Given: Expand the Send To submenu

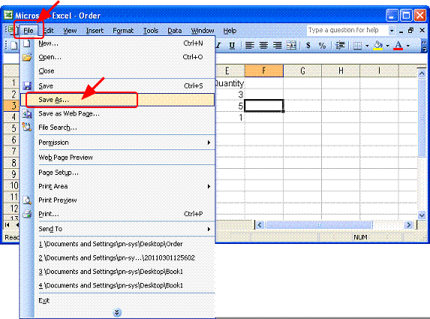Looking at the screenshot, I should click(x=209, y=229).
